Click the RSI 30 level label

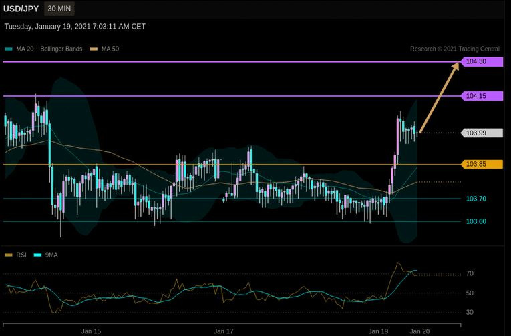coord(470,312)
